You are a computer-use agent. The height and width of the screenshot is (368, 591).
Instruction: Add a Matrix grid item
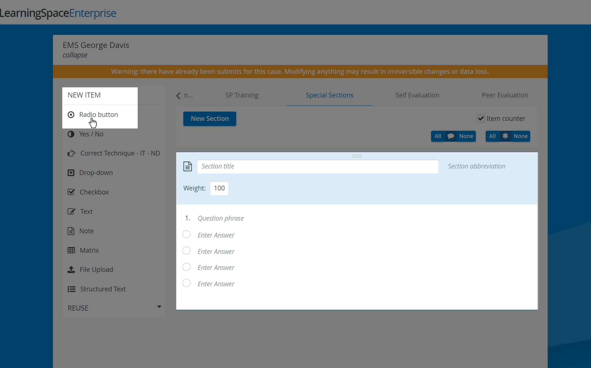click(x=89, y=250)
